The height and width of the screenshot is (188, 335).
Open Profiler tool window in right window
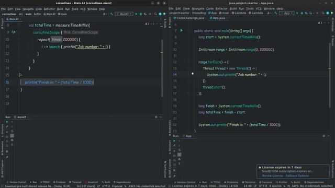(282, 182)
